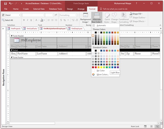164x129 pixels.
Task: Pick the Light Blue standard color swatch
Action: [110, 67]
